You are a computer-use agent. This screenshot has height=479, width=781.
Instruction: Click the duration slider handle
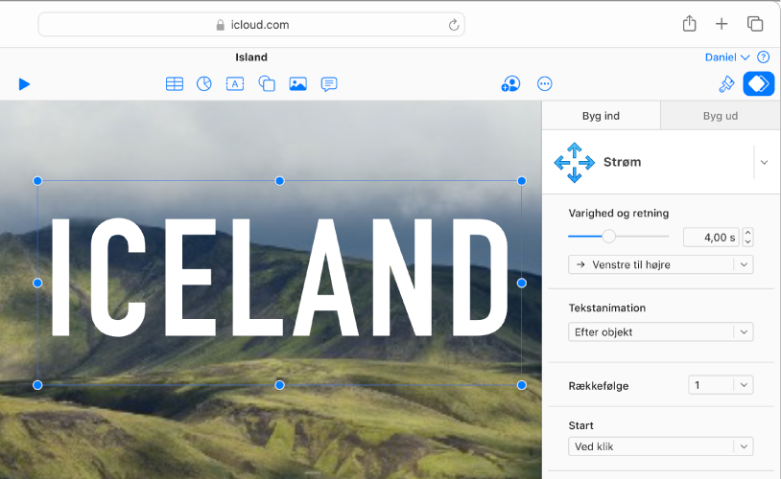(608, 237)
